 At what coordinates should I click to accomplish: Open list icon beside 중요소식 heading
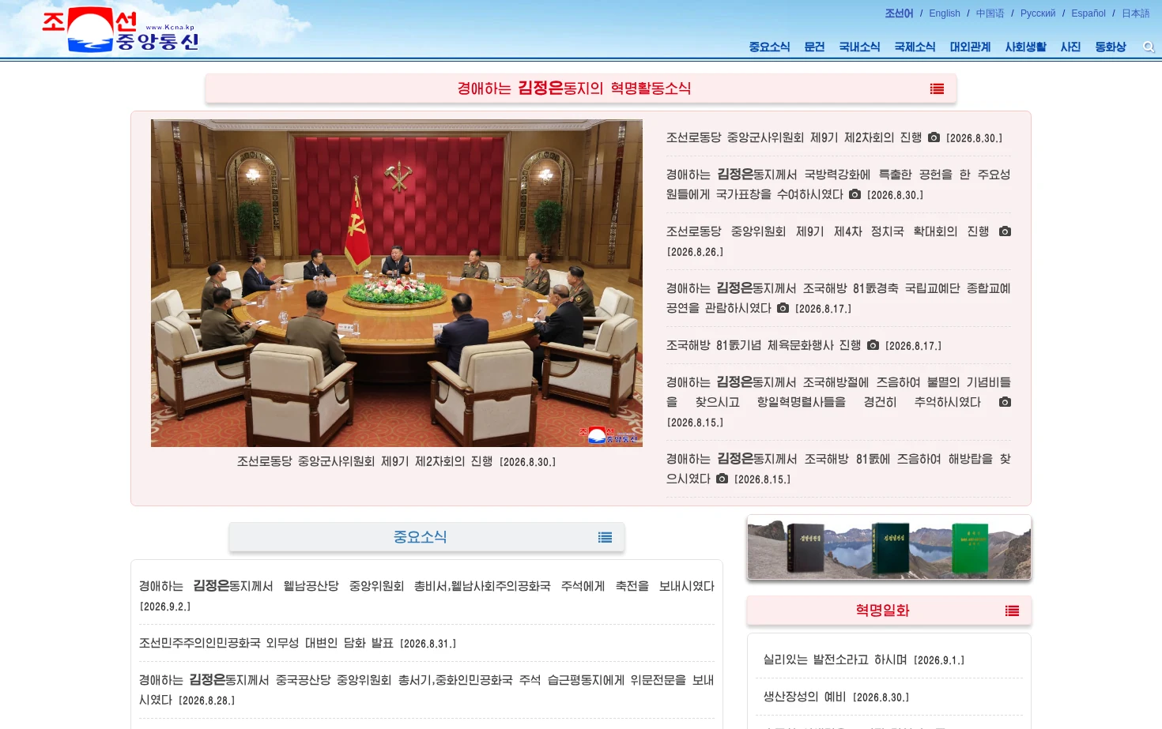605,537
